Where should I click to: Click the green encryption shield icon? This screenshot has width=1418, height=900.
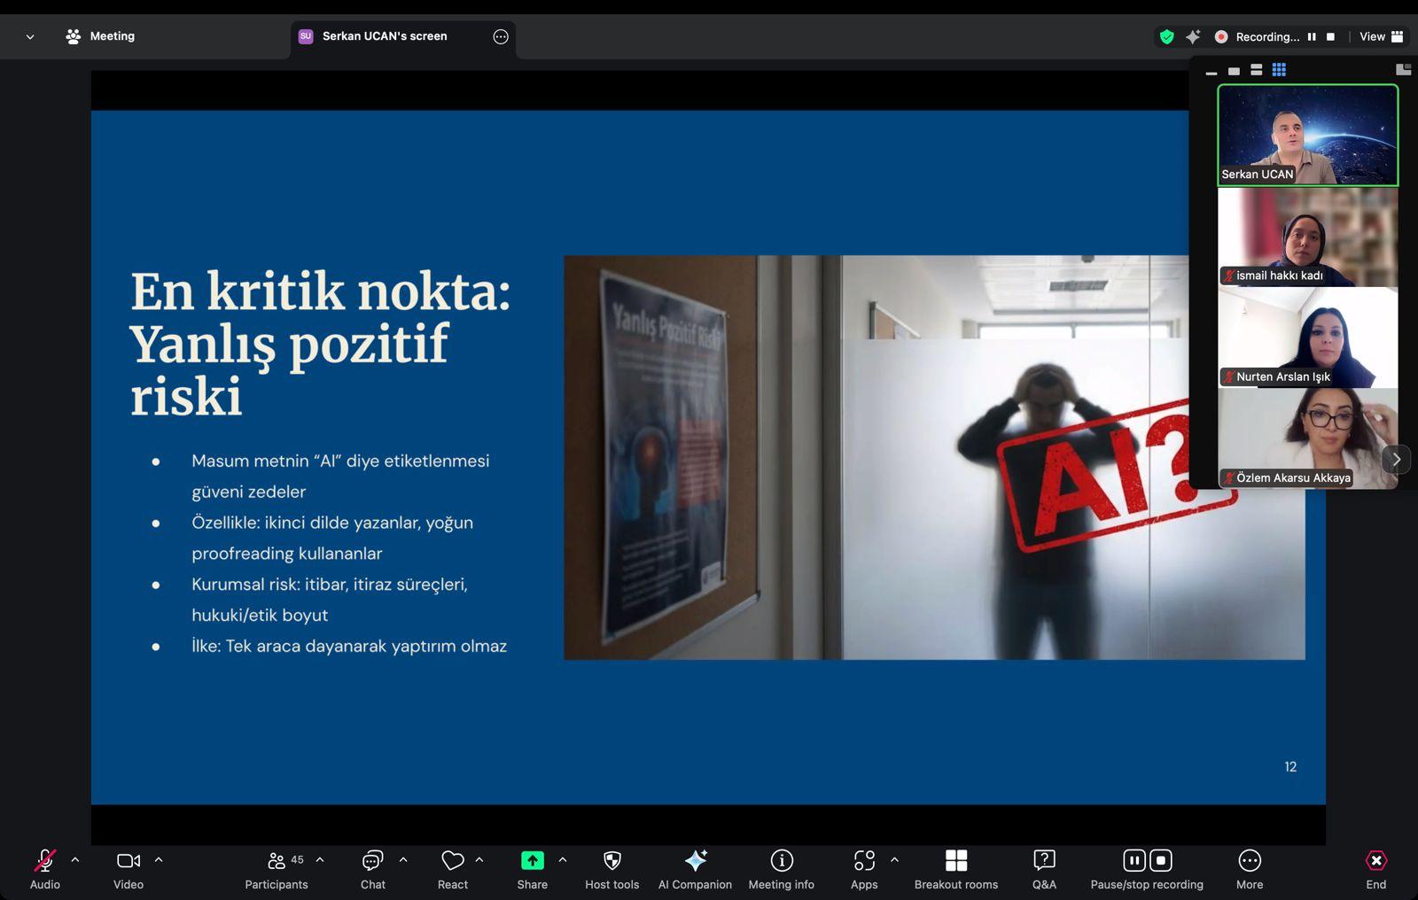1166,36
